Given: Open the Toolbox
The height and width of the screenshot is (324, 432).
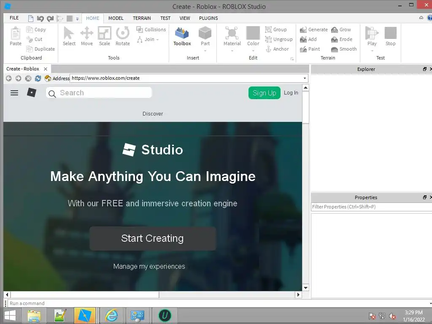Looking at the screenshot, I should pyautogui.click(x=182, y=36).
